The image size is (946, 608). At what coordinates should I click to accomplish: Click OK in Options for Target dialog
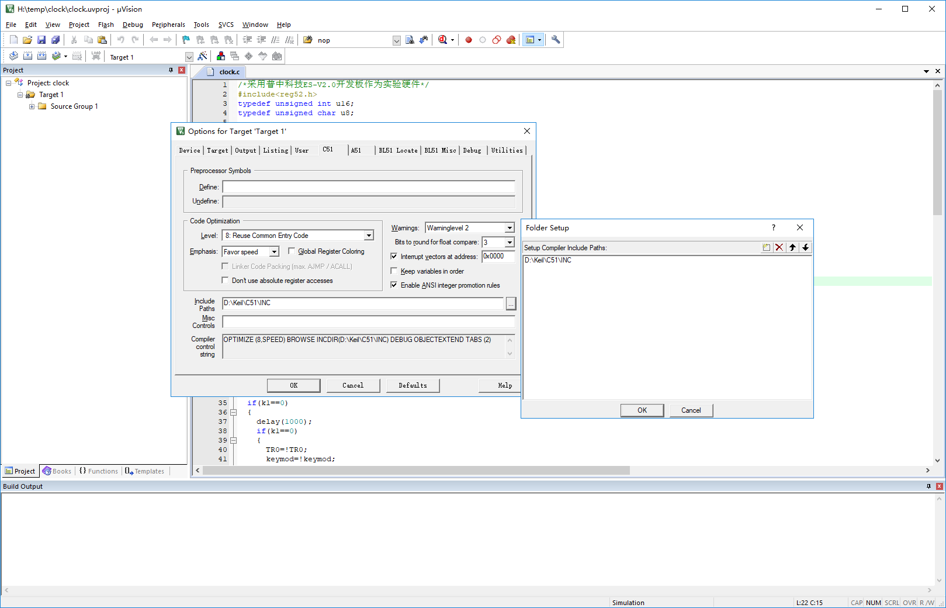[x=294, y=385]
